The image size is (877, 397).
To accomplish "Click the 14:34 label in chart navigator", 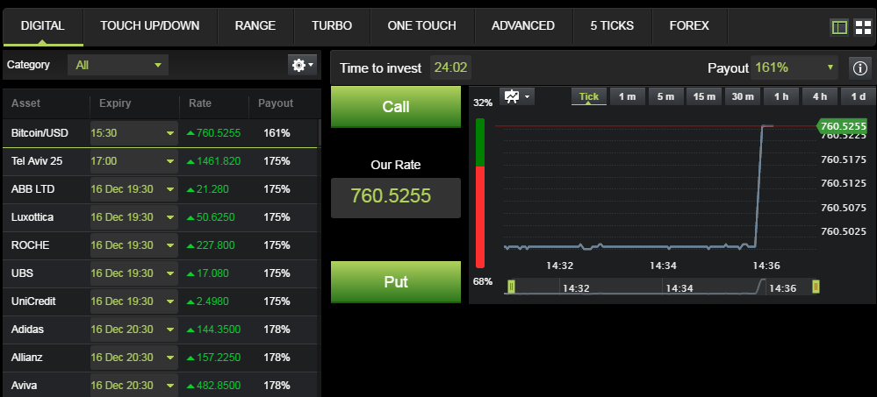I will pyautogui.click(x=679, y=288).
